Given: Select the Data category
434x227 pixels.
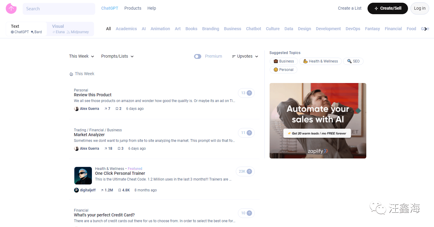Looking at the screenshot, I should [x=289, y=29].
